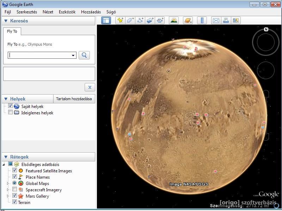Screen dimensions: 282x211
Task: Collapse the Elsődleges adatbázis tree node
Action: pyautogui.click(x=4, y=165)
